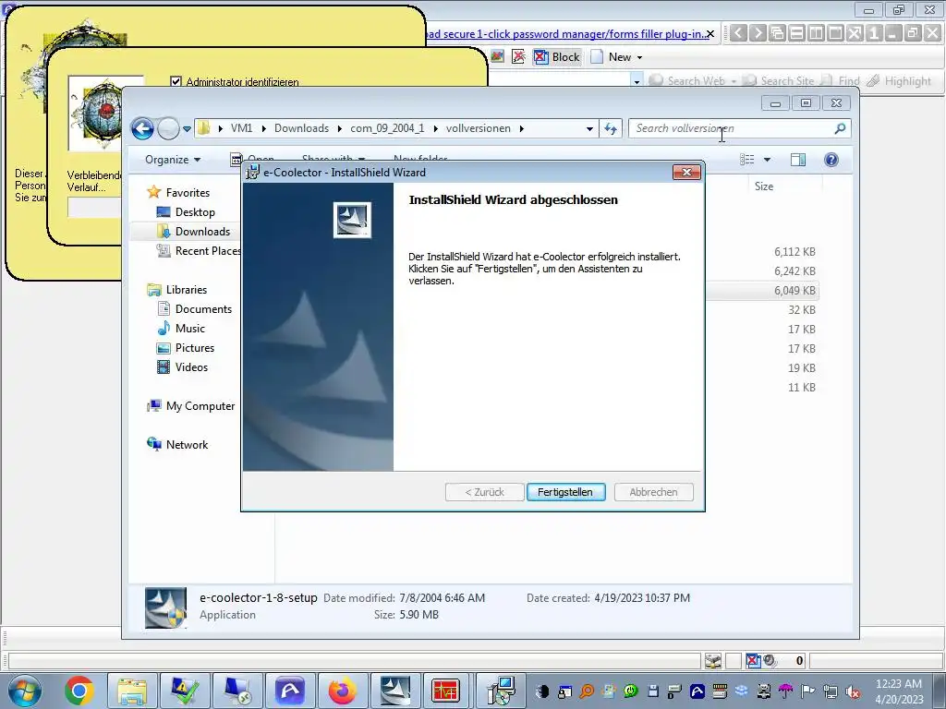Open Pictures library

click(x=194, y=348)
